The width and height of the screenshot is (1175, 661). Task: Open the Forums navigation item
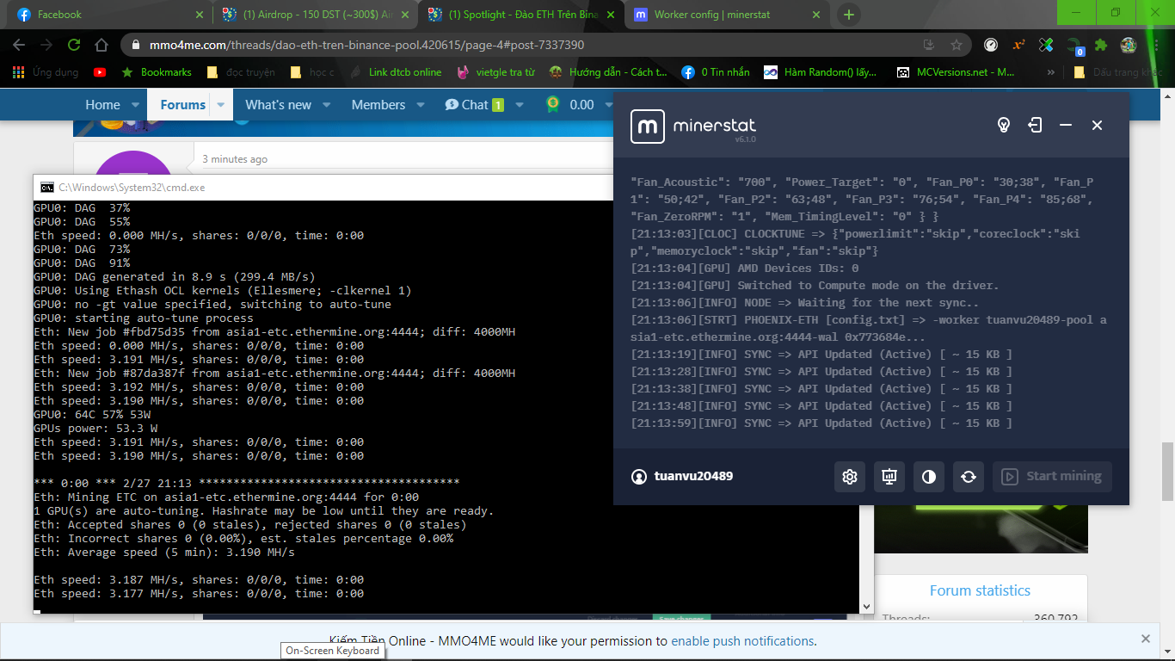(182, 105)
